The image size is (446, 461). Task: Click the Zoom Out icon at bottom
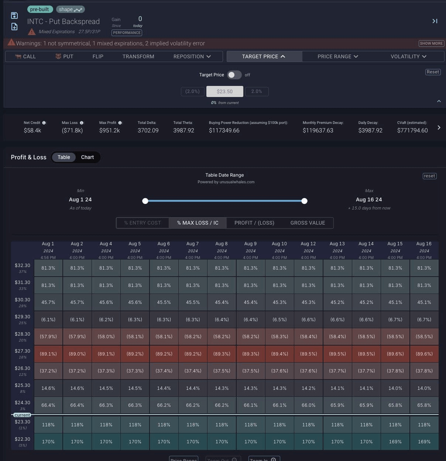[234, 460]
